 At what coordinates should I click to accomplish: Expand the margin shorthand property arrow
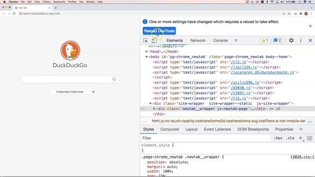tap(164, 167)
